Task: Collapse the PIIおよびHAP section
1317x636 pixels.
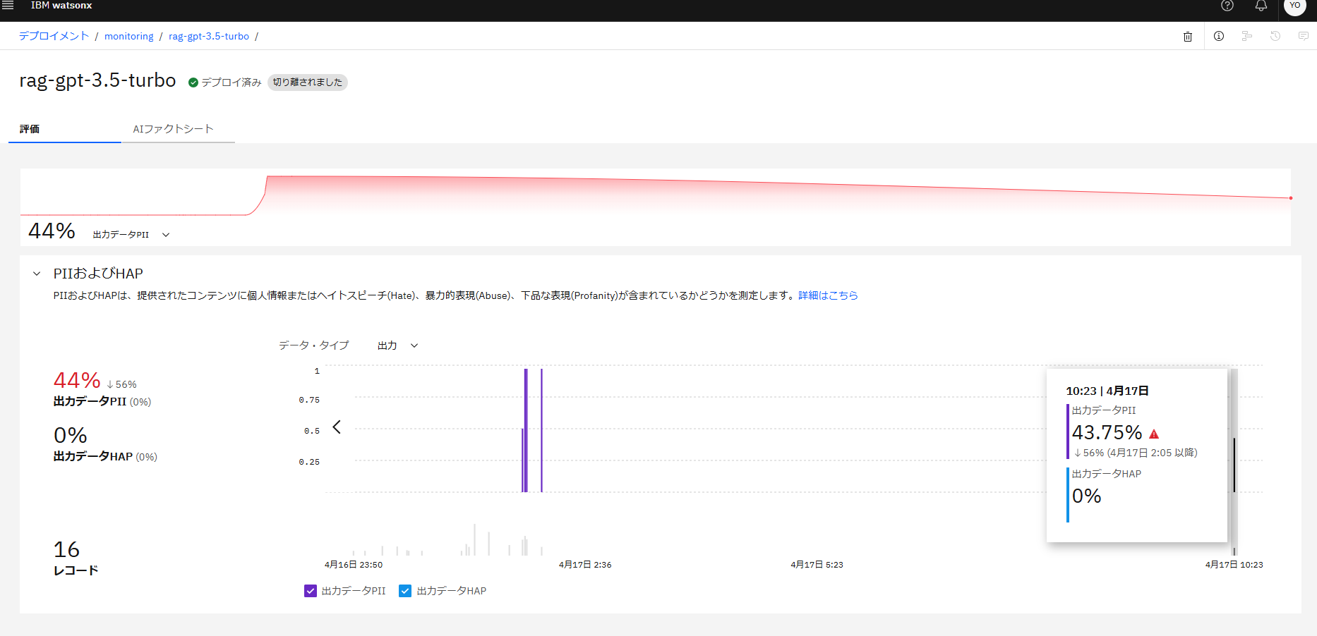Action: (37, 274)
